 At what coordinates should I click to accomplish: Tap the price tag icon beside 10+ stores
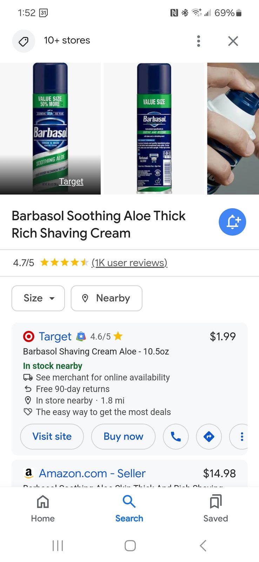click(24, 41)
